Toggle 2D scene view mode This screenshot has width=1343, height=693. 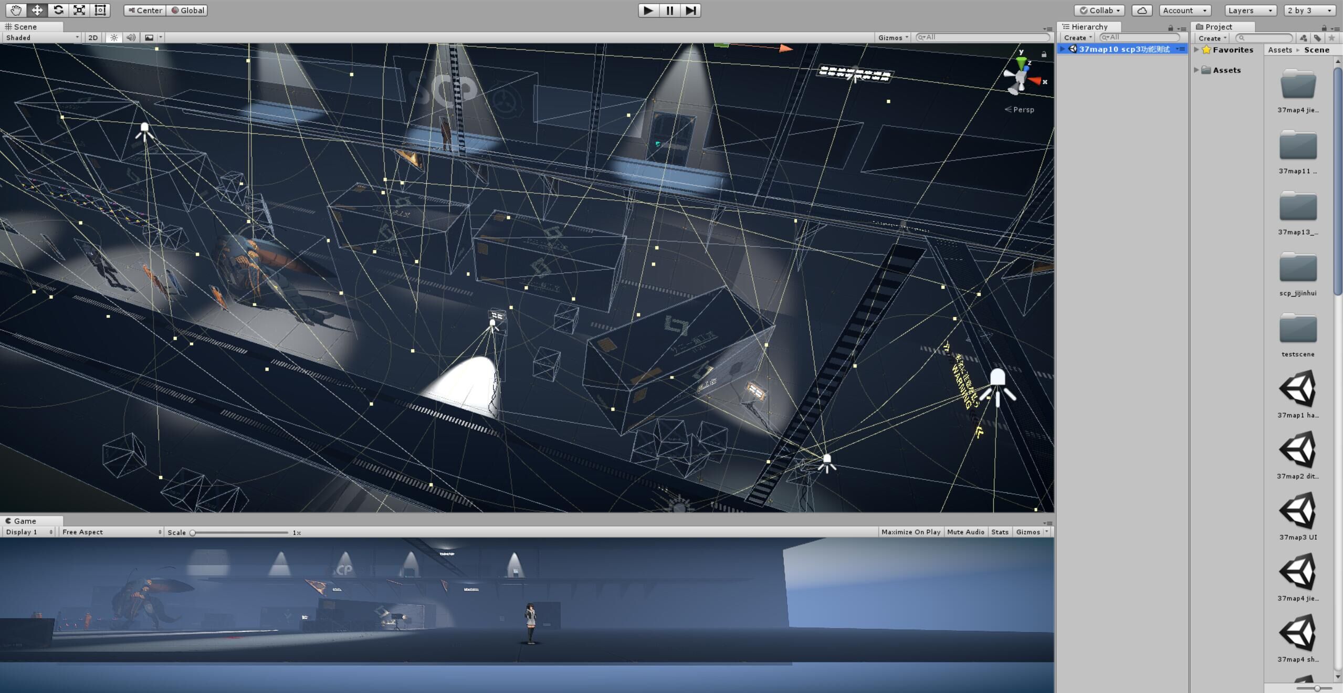coord(93,37)
